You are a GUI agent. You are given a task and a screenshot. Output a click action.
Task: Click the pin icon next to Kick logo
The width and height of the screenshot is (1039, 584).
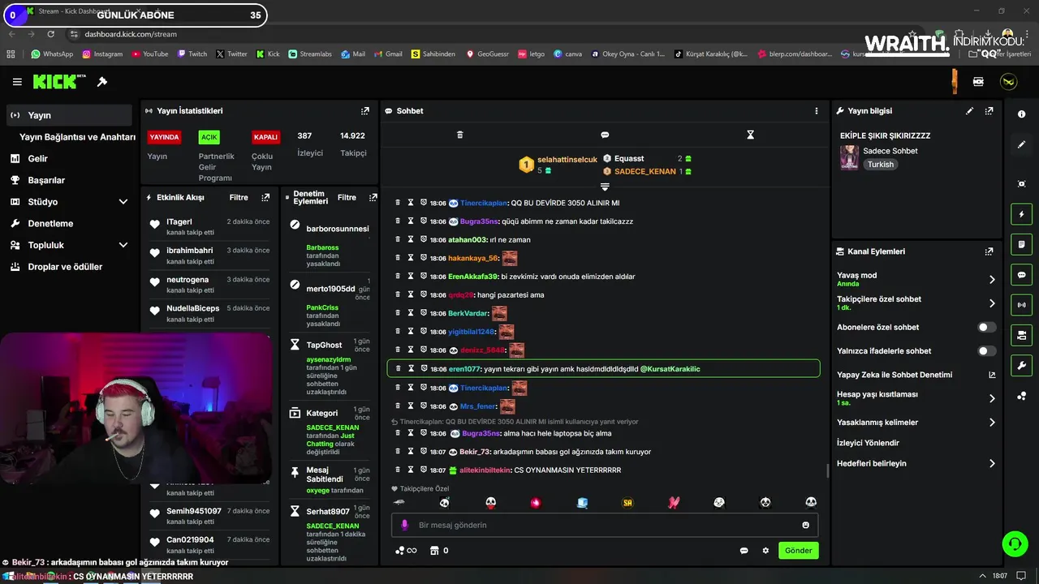[102, 82]
